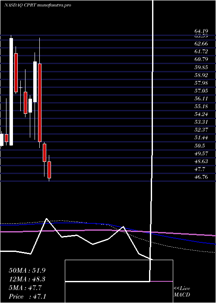Click the 59.85 price axis label
Image resolution: width=216 pixels, height=303 pixels.
[x=201, y=67]
